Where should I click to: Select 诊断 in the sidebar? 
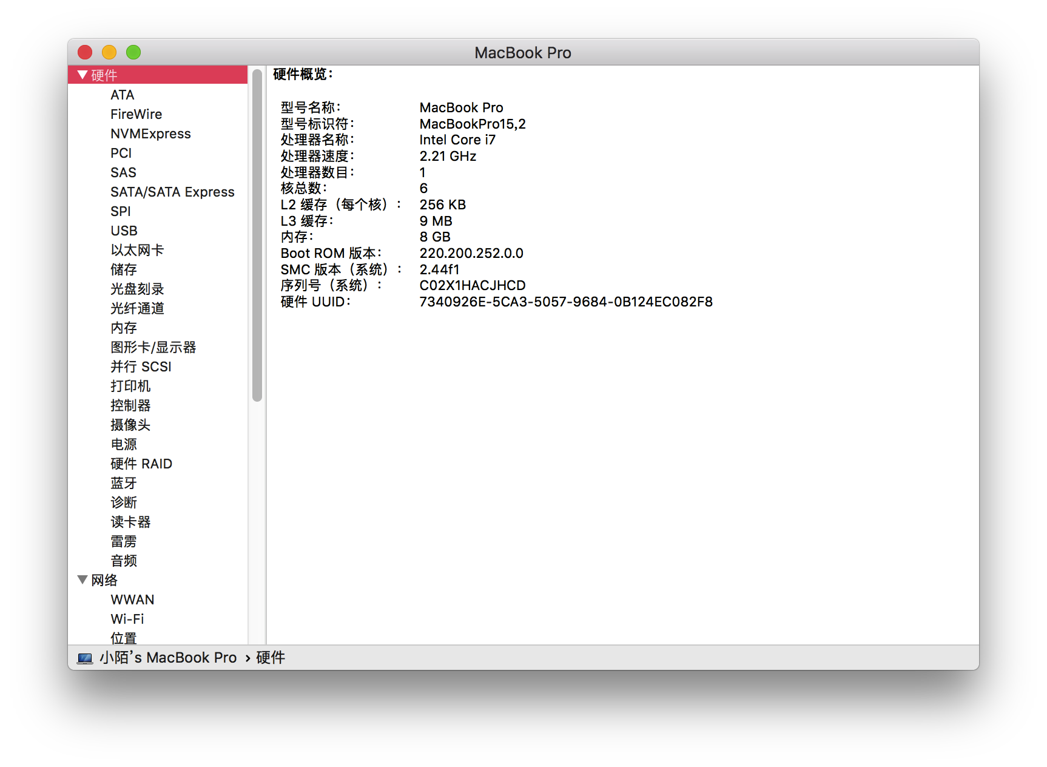[124, 502]
